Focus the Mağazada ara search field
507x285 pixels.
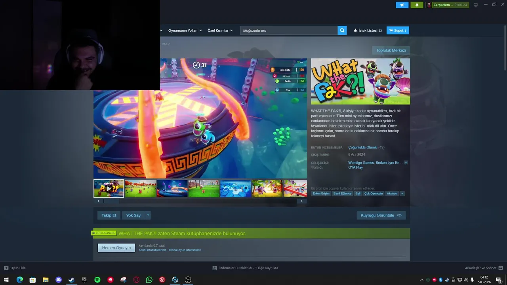coord(289,30)
